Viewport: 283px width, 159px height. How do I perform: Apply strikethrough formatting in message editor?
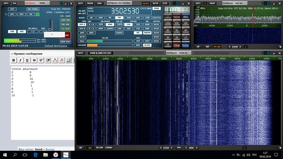click(34, 60)
